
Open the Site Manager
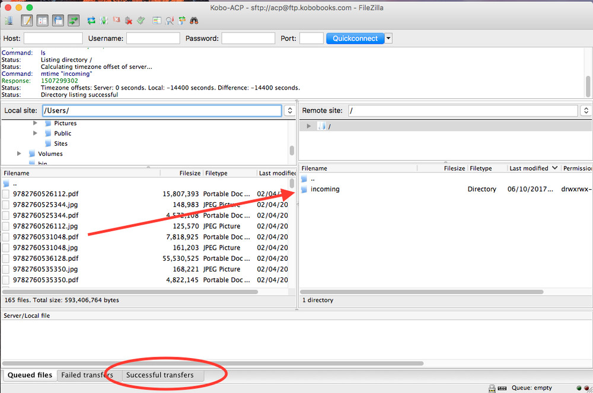click(x=9, y=20)
